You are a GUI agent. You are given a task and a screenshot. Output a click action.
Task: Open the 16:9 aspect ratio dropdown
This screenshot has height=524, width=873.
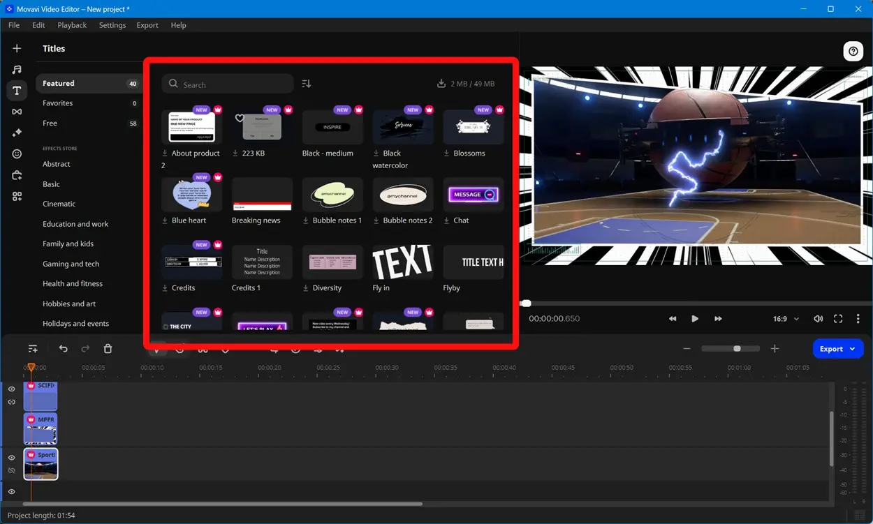785,318
